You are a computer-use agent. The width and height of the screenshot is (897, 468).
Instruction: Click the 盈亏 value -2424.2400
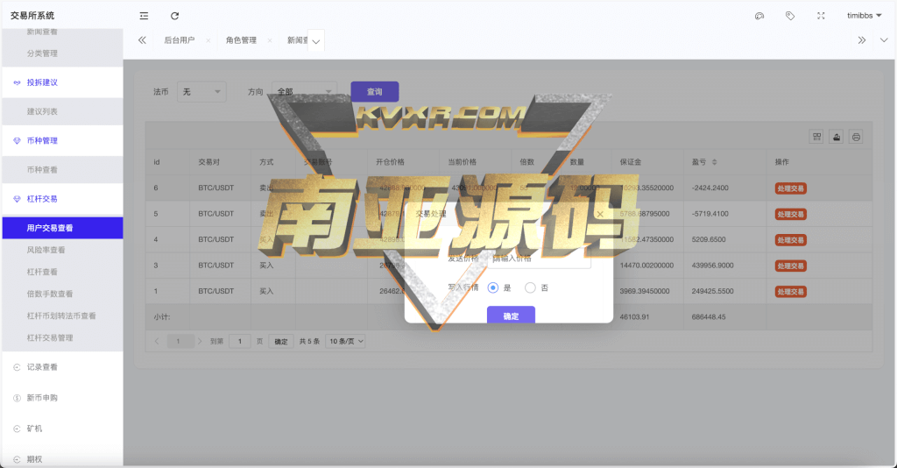click(x=710, y=188)
